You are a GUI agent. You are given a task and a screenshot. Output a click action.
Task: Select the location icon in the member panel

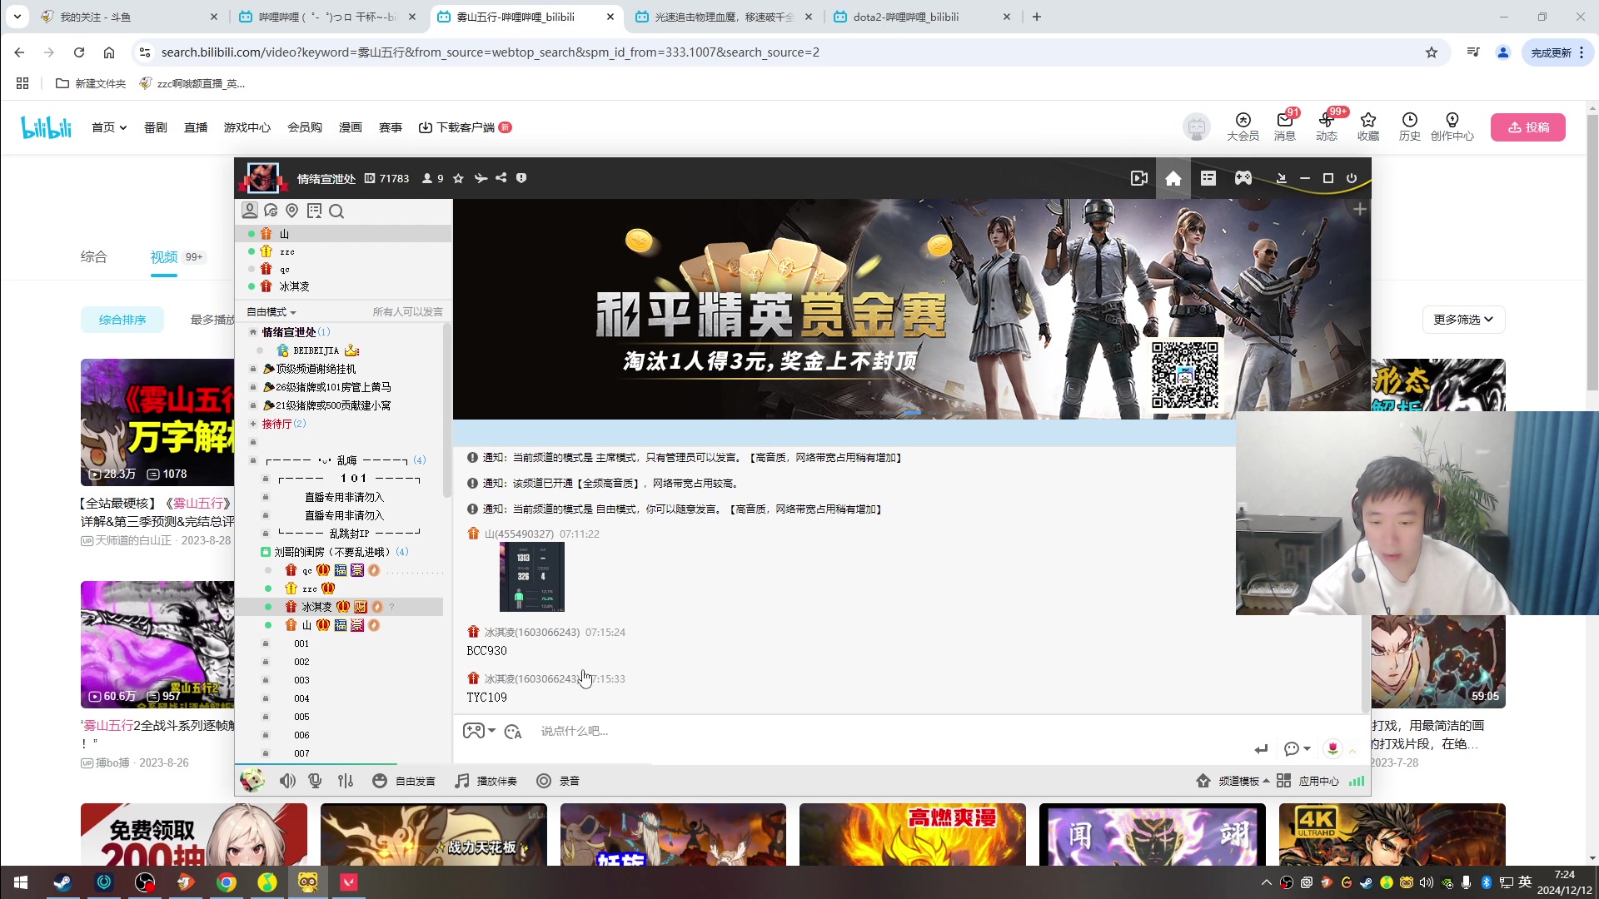point(291,211)
